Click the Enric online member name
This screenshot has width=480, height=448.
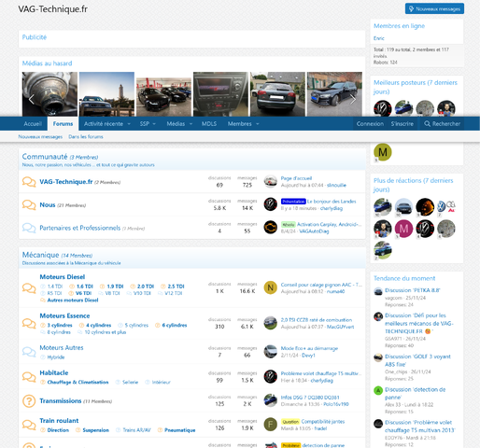[379, 38]
